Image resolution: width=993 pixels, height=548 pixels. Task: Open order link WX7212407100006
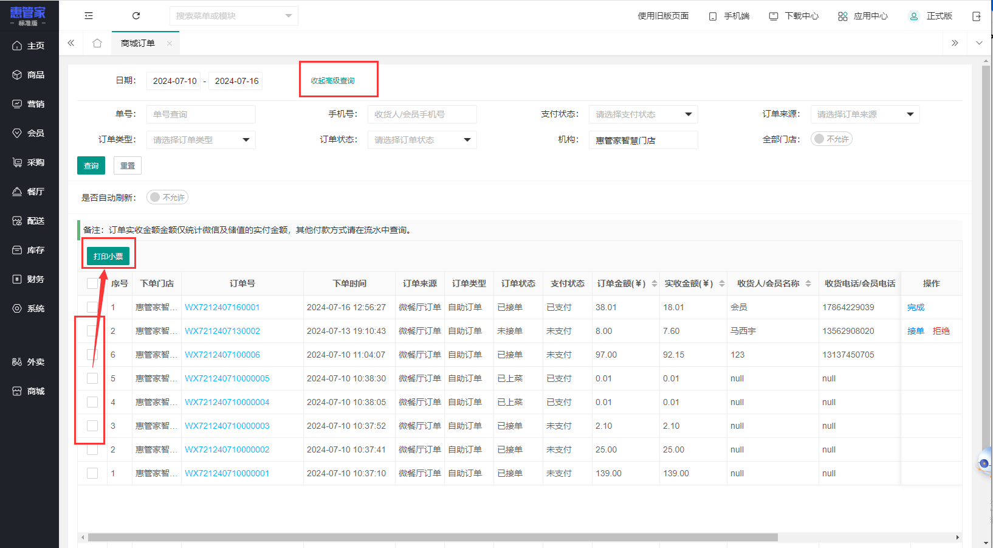pyautogui.click(x=222, y=355)
